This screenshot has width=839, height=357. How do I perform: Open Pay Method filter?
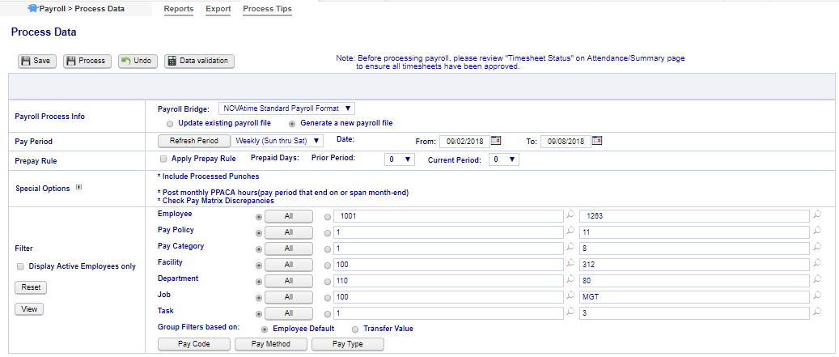(x=271, y=344)
